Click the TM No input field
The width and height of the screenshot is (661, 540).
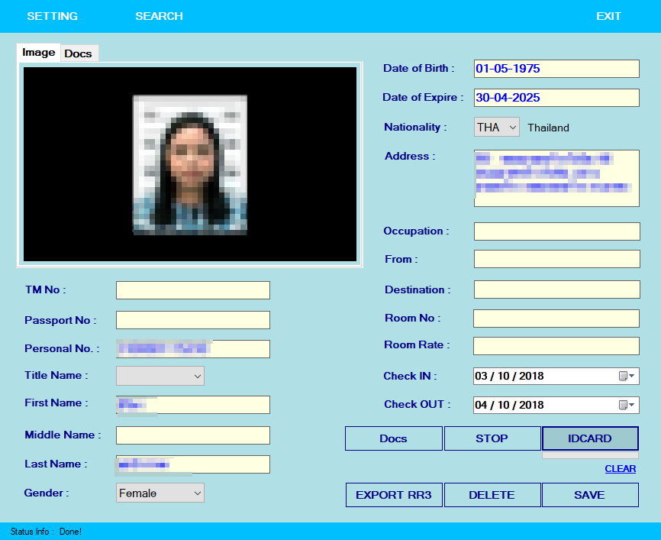193,290
